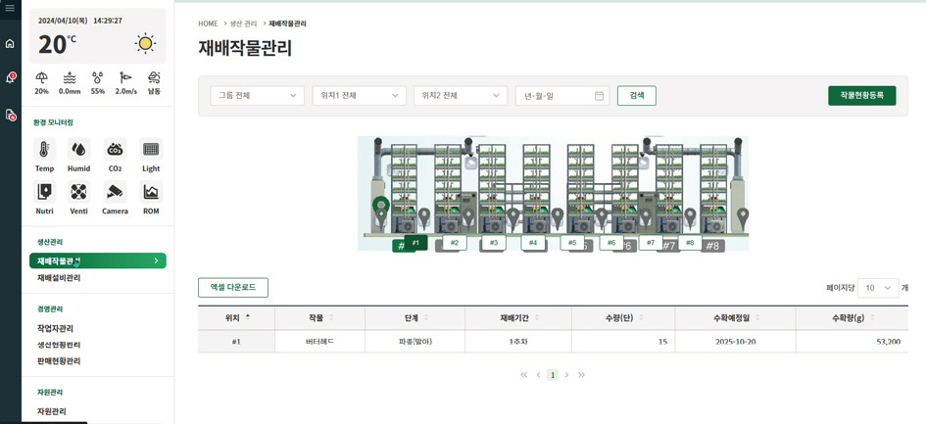
Task: Click the 작물현황등록 button
Action: point(861,96)
